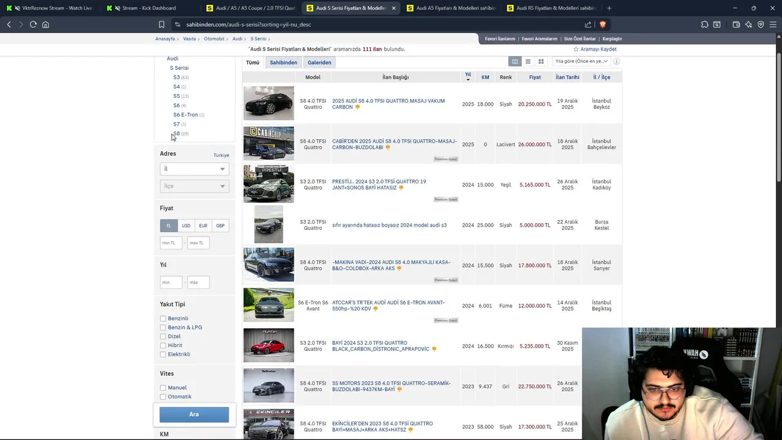Open Karşılaştır link

pyautogui.click(x=612, y=38)
